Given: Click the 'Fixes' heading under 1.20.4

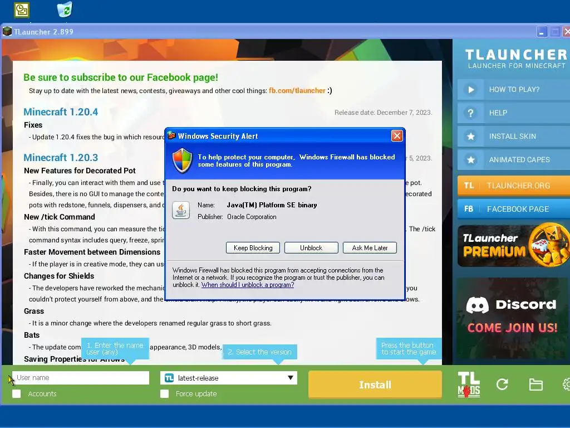Looking at the screenshot, I should pyautogui.click(x=33, y=125).
